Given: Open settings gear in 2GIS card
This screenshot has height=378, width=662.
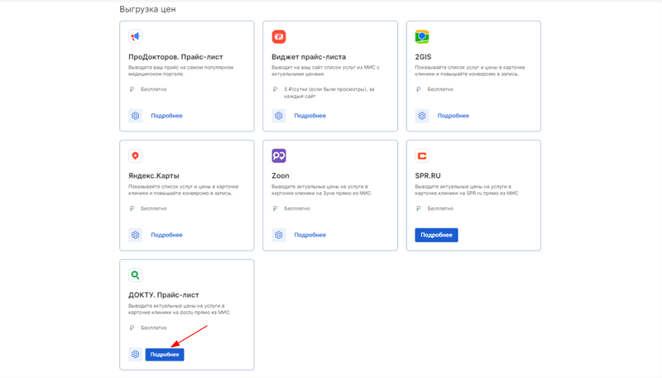Looking at the screenshot, I should click(x=422, y=116).
